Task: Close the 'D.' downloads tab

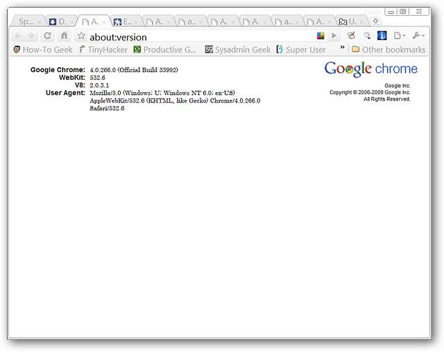Action: 72,22
